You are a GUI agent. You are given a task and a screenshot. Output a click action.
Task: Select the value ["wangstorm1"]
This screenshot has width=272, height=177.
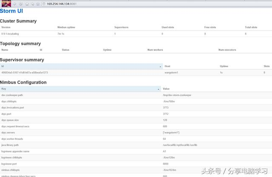point(171,132)
